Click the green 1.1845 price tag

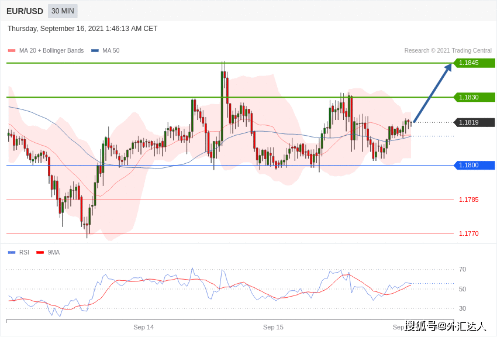click(x=474, y=63)
